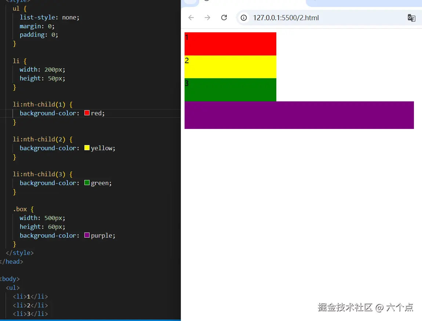Click '<li>2</li>' code line
The height and width of the screenshot is (321, 422).
30,305
